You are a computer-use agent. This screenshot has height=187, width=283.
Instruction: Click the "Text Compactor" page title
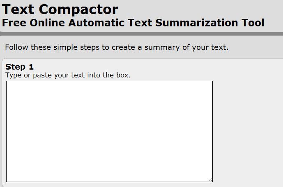[x=60, y=9]
